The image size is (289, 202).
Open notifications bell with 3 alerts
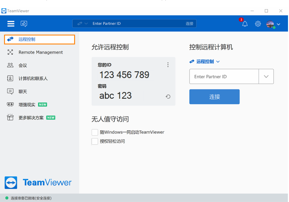click(245, 24)
